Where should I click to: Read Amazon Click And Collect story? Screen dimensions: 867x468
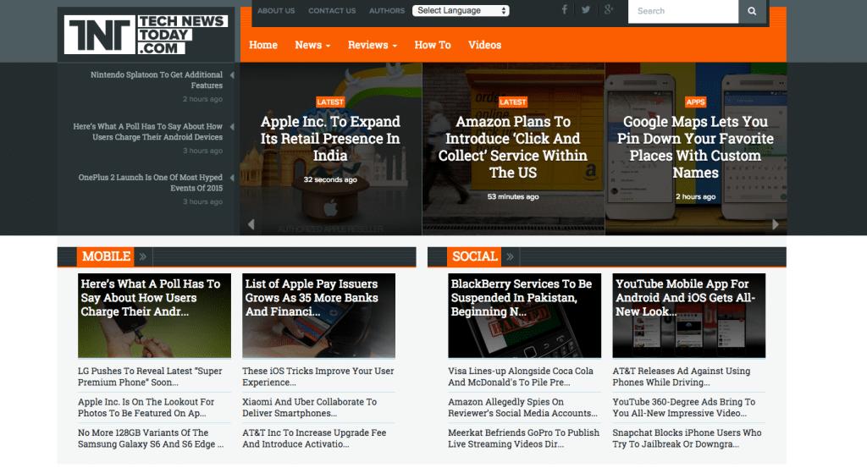point(512,147)
